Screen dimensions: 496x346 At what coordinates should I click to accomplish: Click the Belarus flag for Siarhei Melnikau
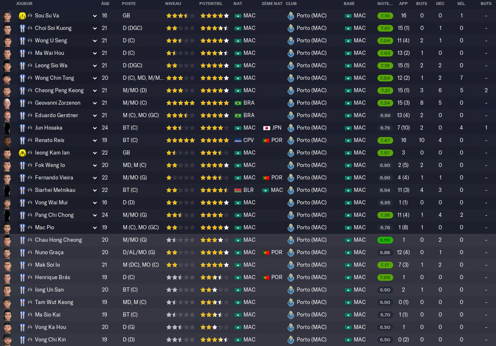(x=238, y=190)
